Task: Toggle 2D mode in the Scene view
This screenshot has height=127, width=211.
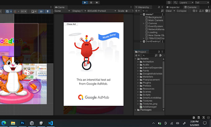Action: click(x=41, y=11)
